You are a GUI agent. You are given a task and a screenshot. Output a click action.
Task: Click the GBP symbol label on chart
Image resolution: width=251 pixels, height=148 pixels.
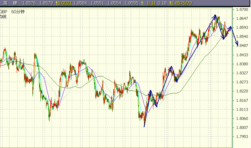[x=3, y=12]
